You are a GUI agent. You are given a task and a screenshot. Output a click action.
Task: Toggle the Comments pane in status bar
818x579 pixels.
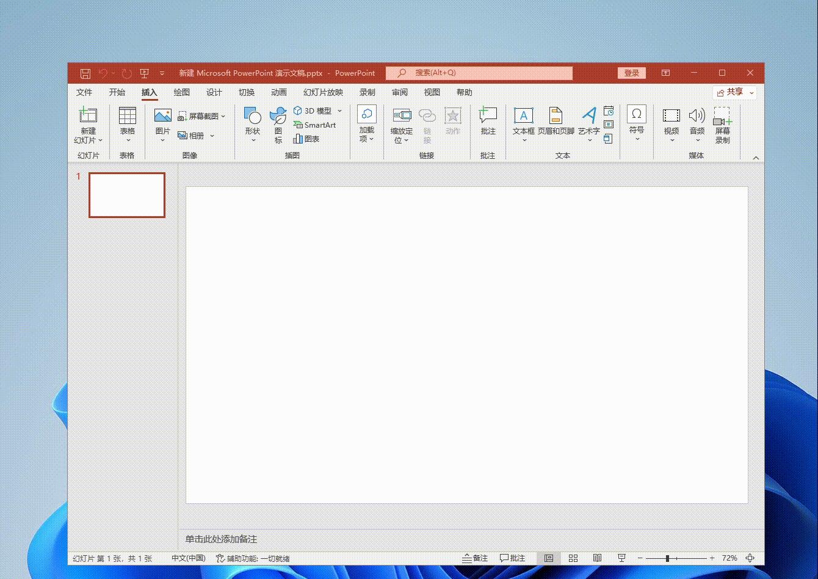click(x=512, y=558)
